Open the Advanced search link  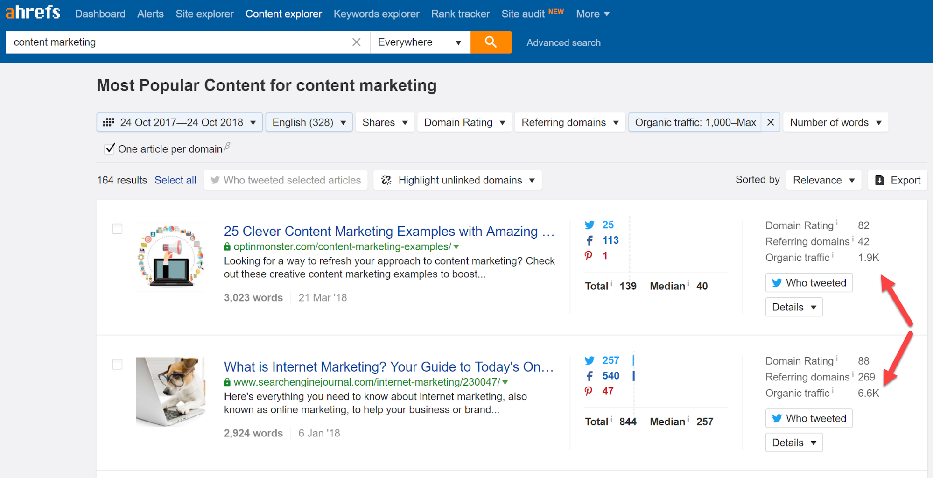pos(563,43)
